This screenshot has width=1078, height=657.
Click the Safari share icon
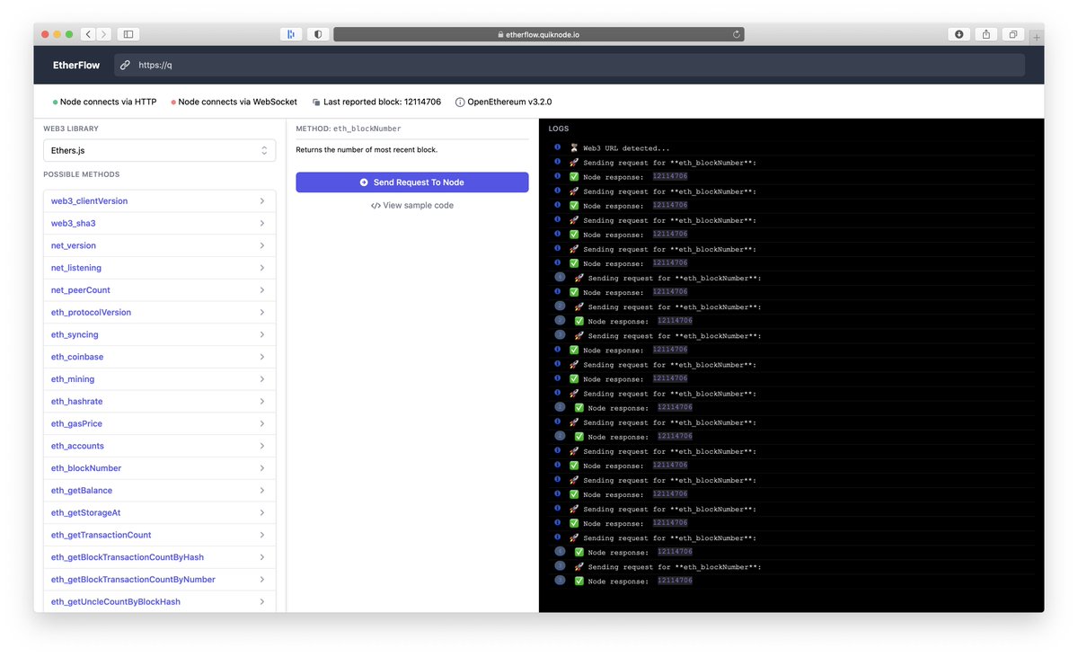pos(985,33)
